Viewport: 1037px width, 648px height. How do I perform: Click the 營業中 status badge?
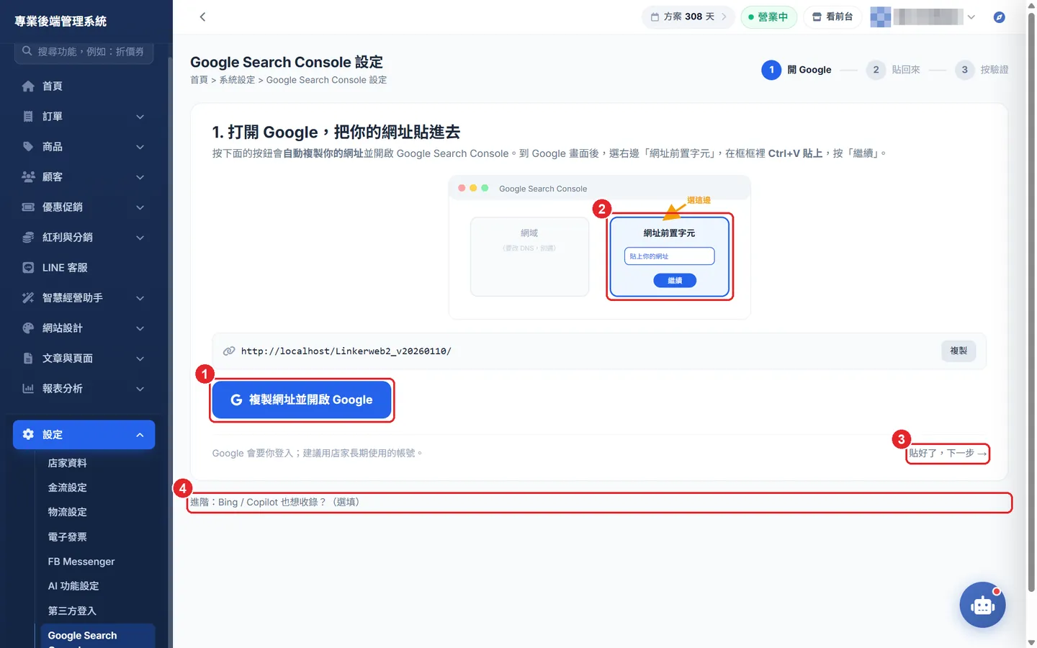(768, 17)
